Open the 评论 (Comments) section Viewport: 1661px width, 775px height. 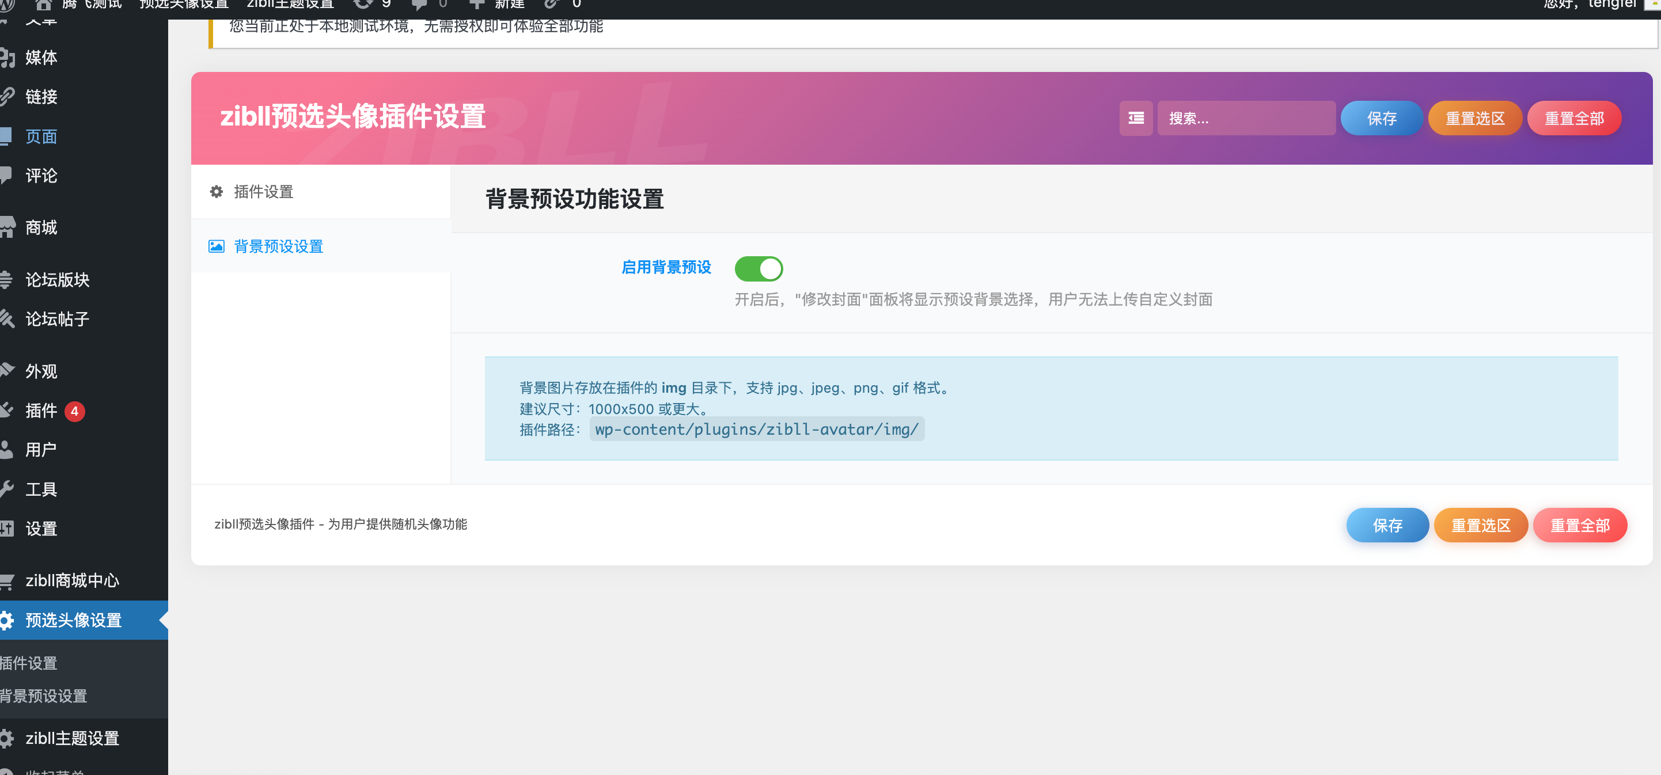(41, 176)
